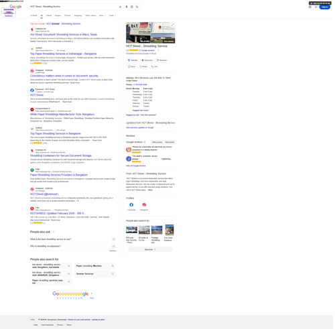This screenshot has height=329, width=335.
Task: Click the Sign in button
Action: 324,7
